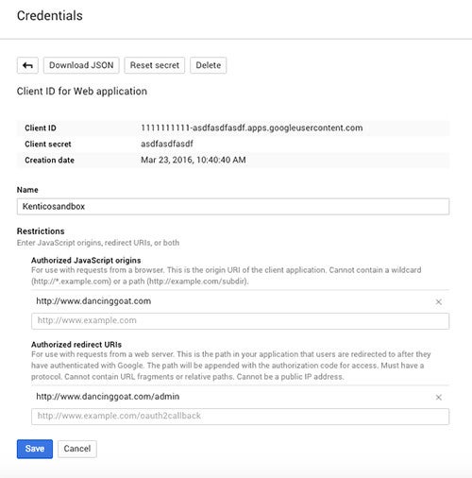472x478 pixels.
Task: Click the back arrow icon
Action: 27,65
